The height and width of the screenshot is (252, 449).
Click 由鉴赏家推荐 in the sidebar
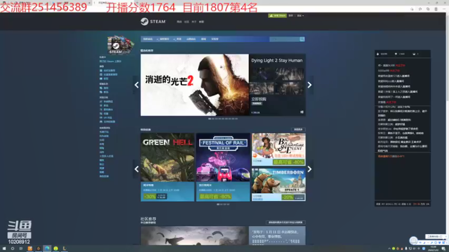click(111, 74)
